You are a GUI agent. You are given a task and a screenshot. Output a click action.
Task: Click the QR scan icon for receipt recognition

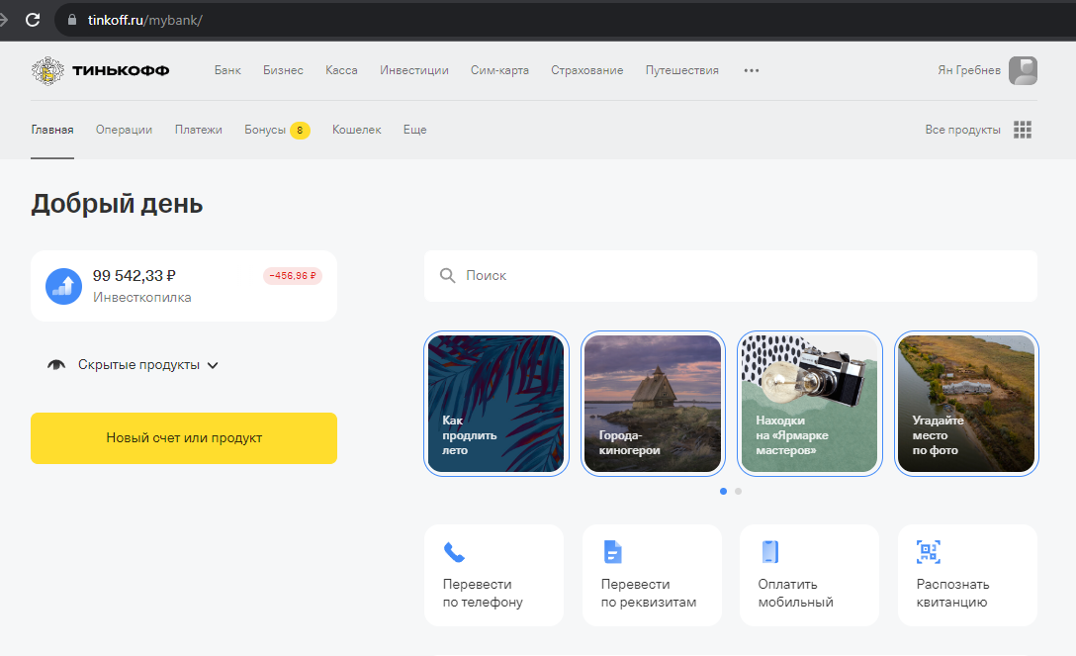[x=929, y=552]
